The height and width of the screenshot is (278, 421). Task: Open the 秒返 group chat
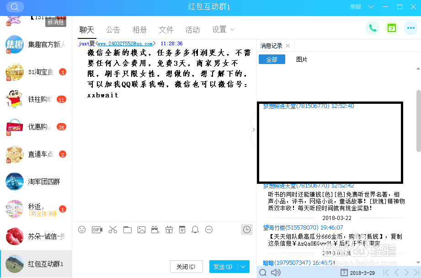pos(36,209)
